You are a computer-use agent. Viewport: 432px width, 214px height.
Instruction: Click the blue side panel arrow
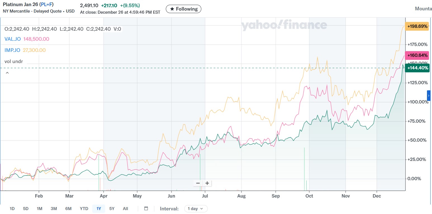point(429,95)
